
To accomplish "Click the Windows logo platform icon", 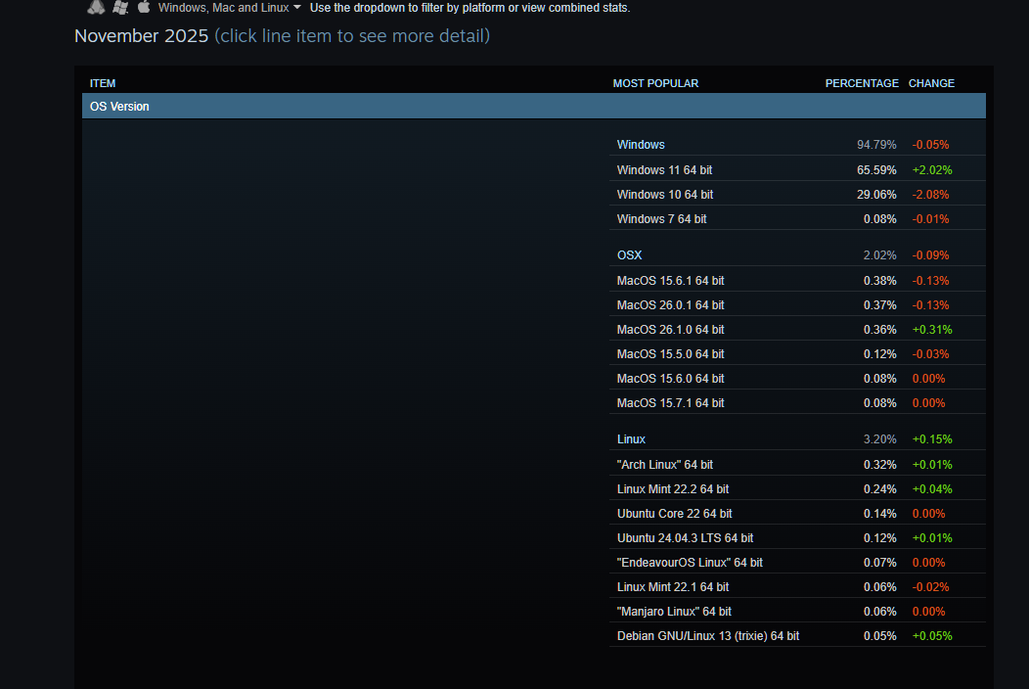I will 120,7.
